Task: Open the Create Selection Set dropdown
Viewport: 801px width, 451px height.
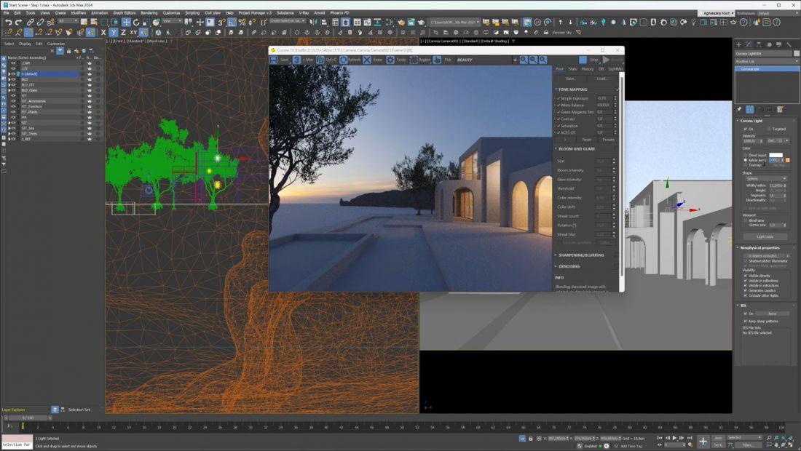Action: [287, 21]
